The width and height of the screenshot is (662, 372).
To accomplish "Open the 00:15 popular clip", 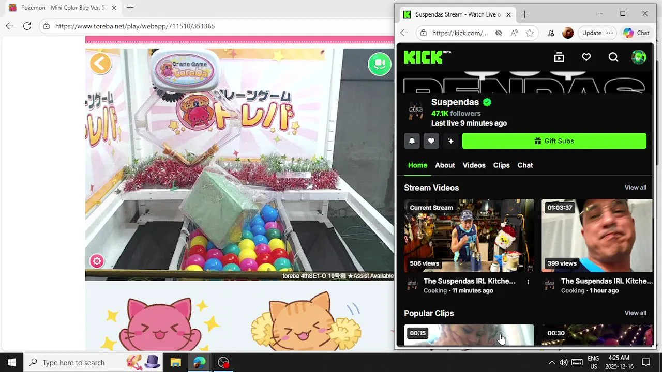I will [x=469, y=335].
